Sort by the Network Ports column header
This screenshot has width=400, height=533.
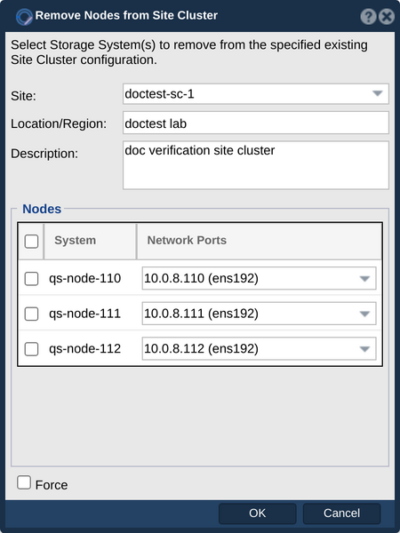click(260, 241)
